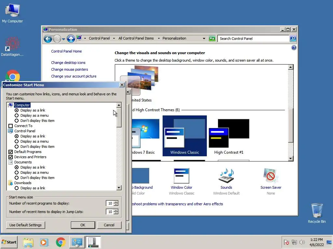The height and width of the screenshot is (249, 333).
Task: Click All Control Panel Items breadcrumb
Action: [136, 38]
